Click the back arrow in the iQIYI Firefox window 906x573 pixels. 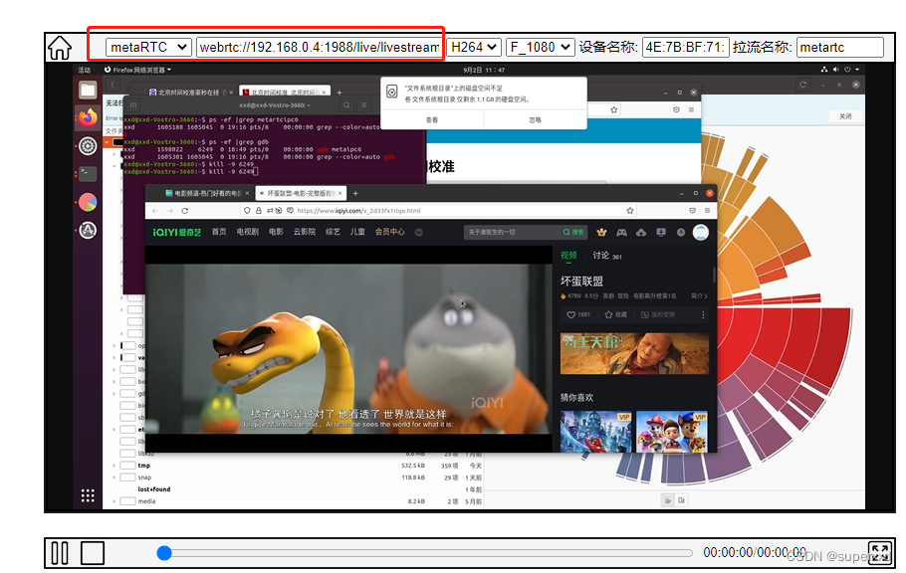click(x=155, y=211)
